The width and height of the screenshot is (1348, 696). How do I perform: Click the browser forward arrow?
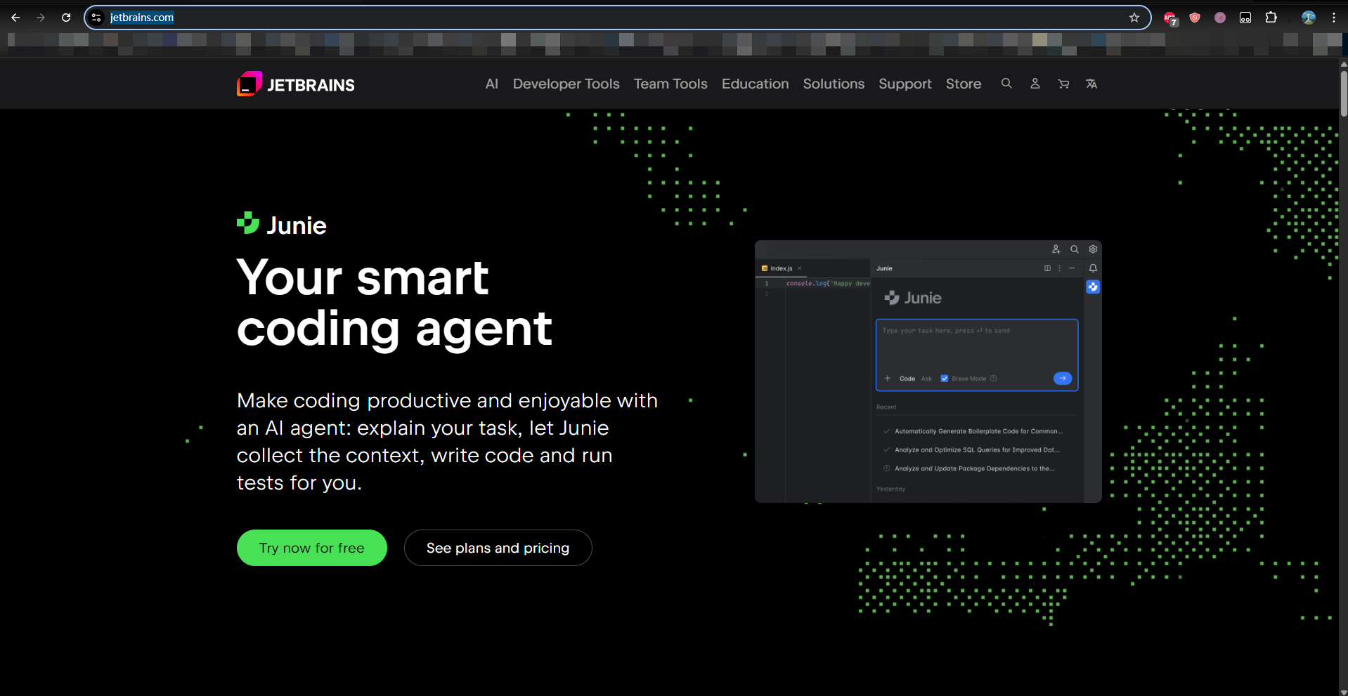[x=41, y=18]
